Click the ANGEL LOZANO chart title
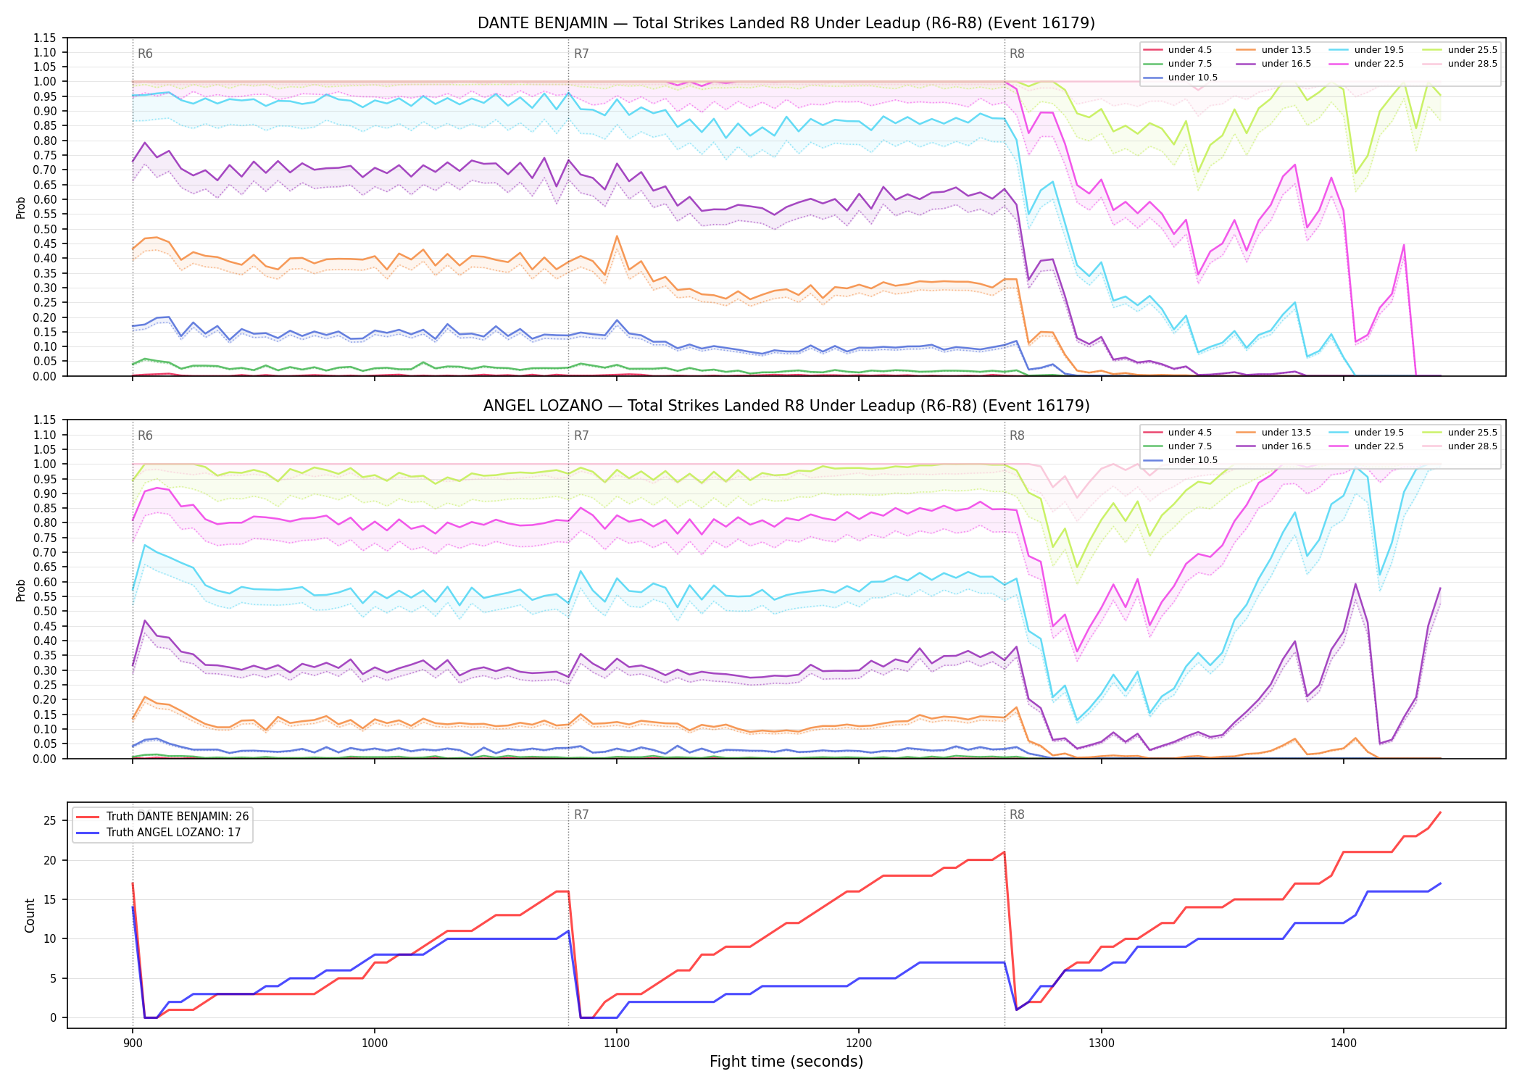The width and height of the screenshot is (1522, 1087). click(786, 406)
